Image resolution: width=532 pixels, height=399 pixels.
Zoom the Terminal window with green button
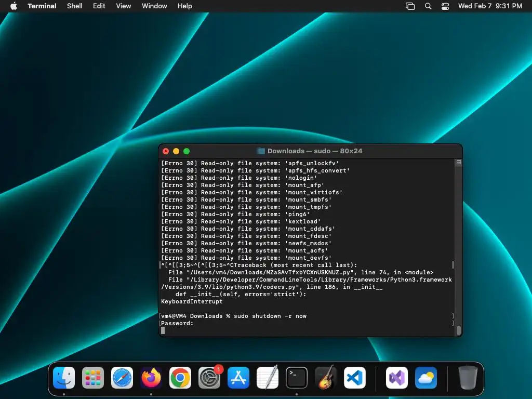(x=187, y=151)
